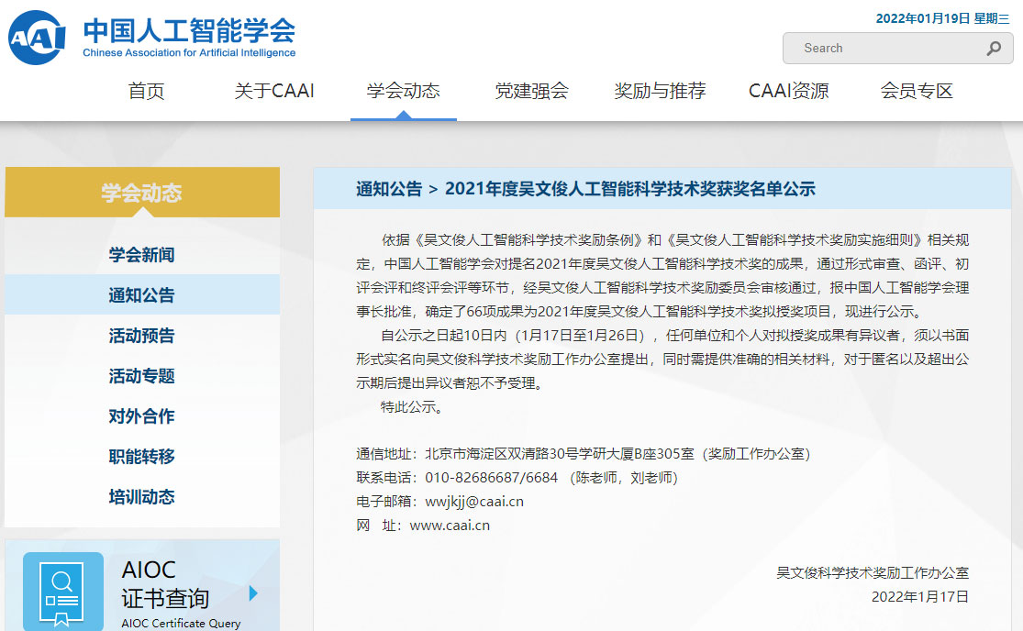Image resolution: width=1023 pixels, height=631 pixels.
Task: Open 职能转移 in the sidebar
Action: (141, 457)
